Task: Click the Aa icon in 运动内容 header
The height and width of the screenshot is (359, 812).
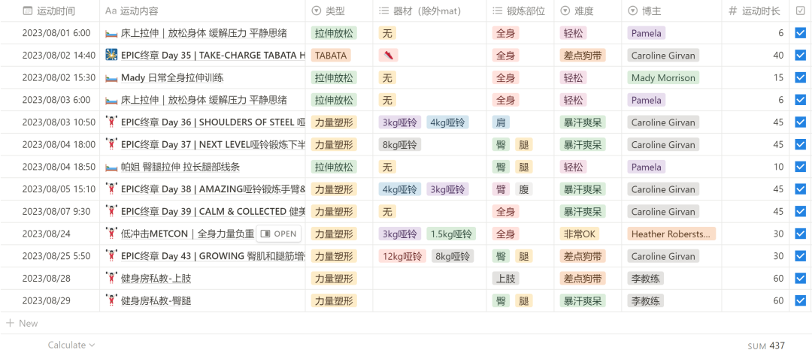Action: [x=111, y=11]
